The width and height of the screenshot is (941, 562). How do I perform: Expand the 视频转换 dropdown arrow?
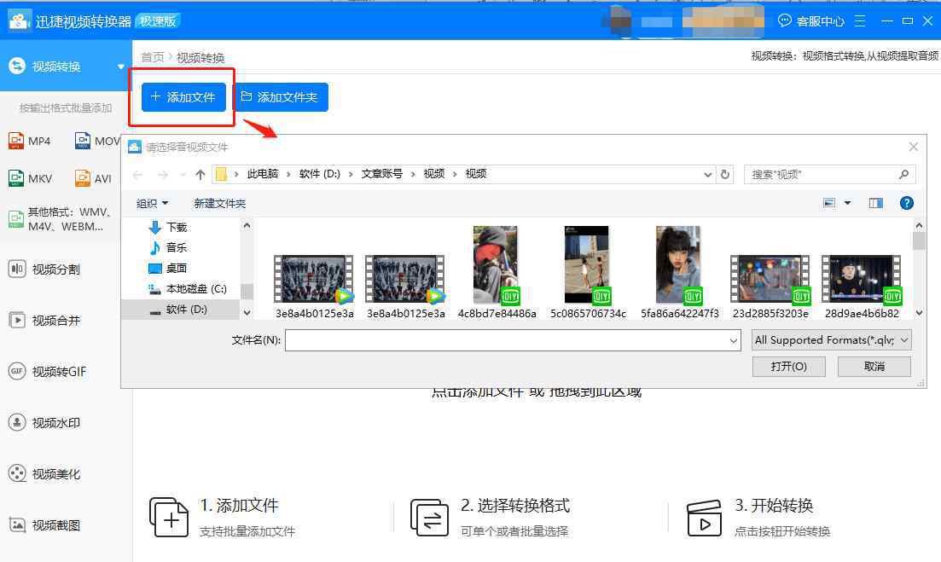[x=120, y=67]
